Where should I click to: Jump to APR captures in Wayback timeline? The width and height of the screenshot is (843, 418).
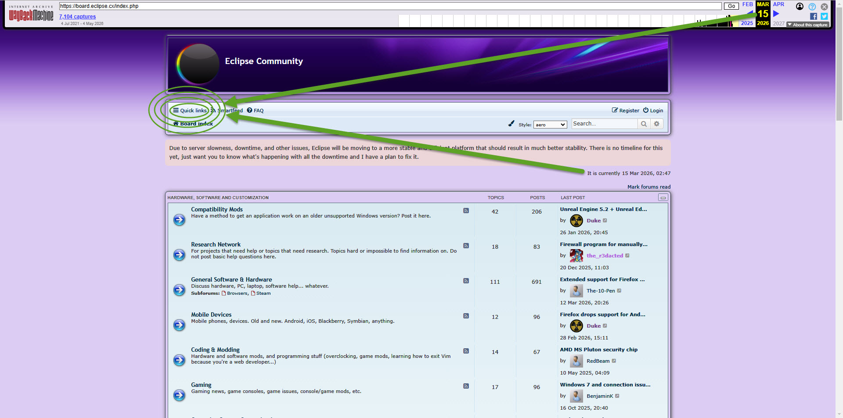(x=778, y=4)
